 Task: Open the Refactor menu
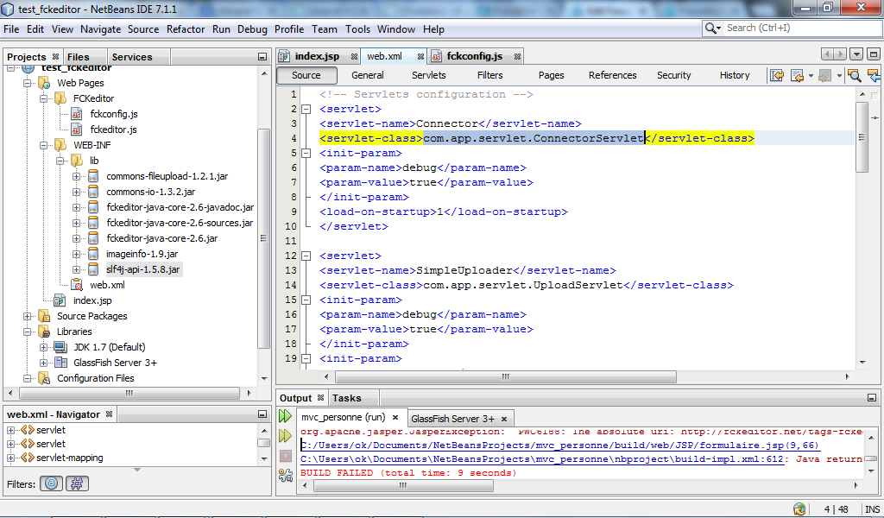tap(186, 29)
